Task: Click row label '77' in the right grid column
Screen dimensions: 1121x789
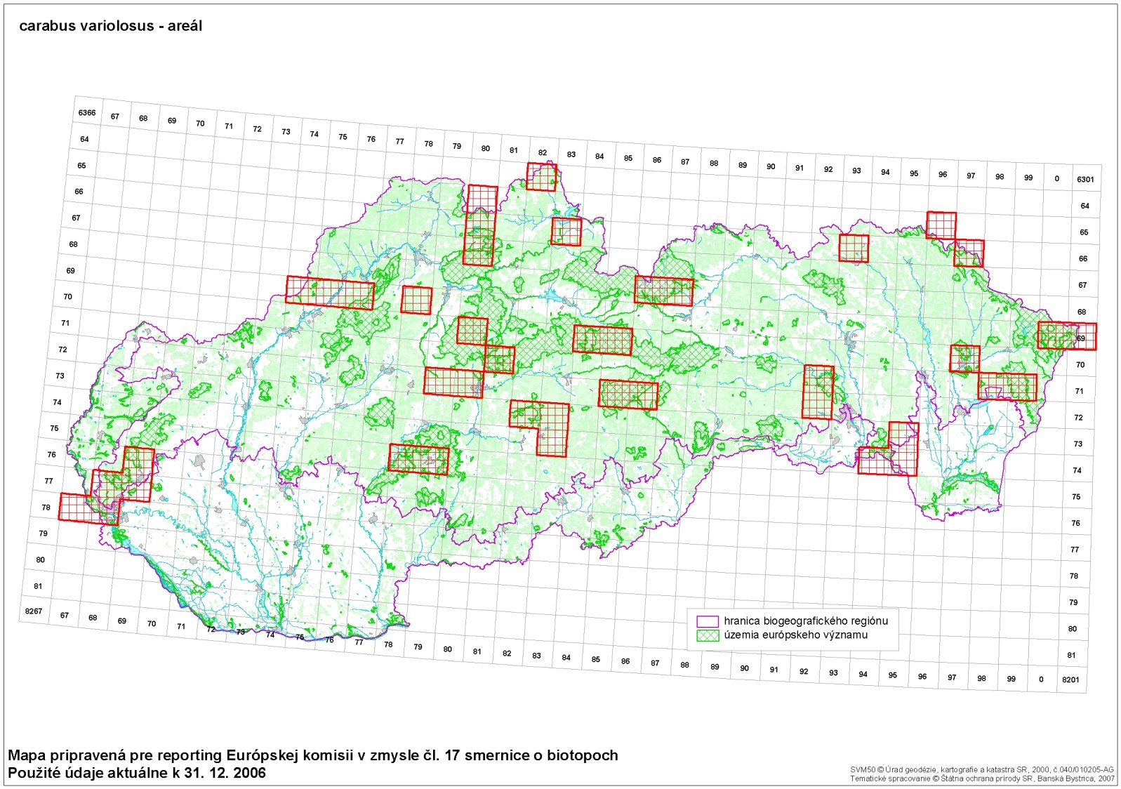Action: [x=1075, y=550]
